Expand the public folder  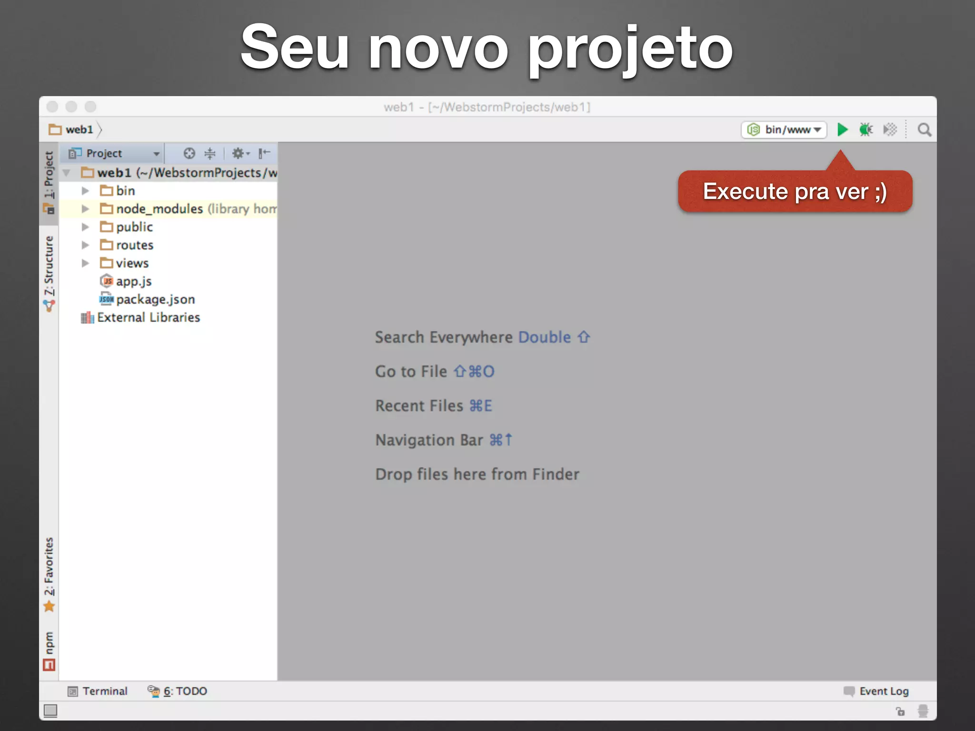[x=85, y=227]
